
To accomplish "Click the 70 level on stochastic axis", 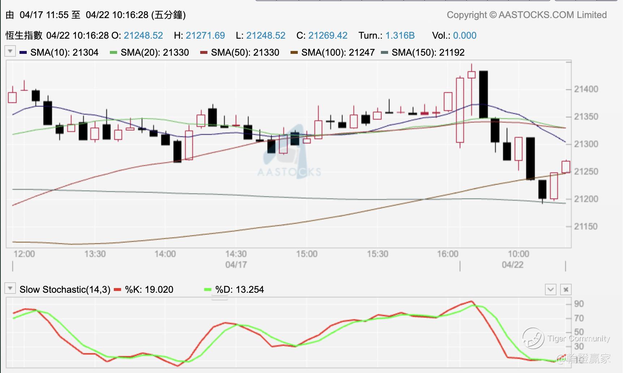I will pyautogui.click(x=579, y=318).
